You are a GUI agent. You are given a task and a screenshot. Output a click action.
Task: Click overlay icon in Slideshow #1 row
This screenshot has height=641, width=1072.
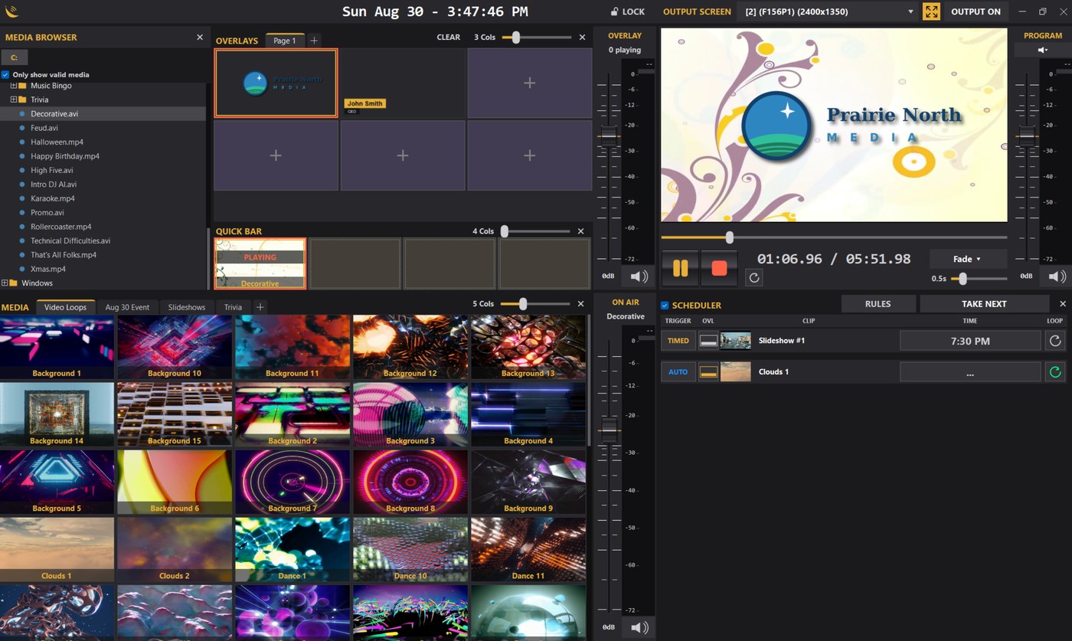point(708,341)
